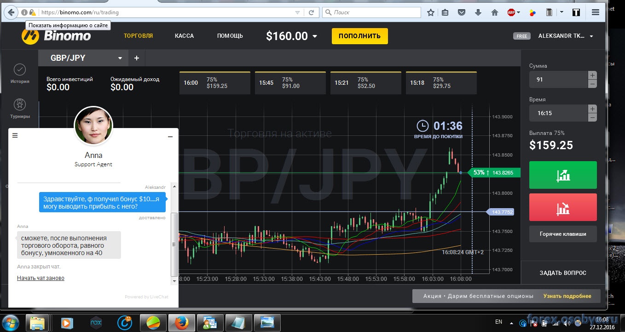
Task: Open the media player taskbar icon
Action: point(67,322)
